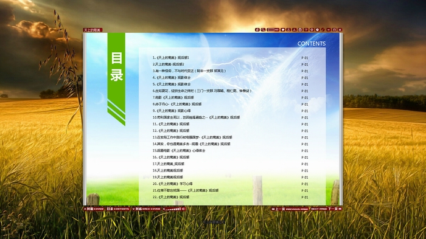Click the clock icon in top toolbar

(317, 30)
